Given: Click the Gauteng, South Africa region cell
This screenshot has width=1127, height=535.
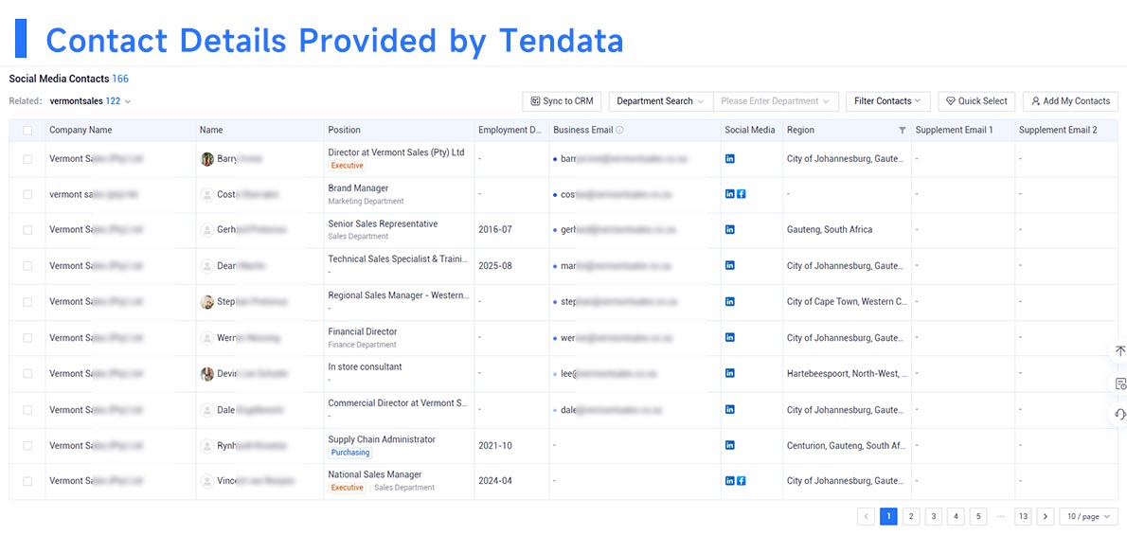Looking at the screenshot, I should click(830, 230).
